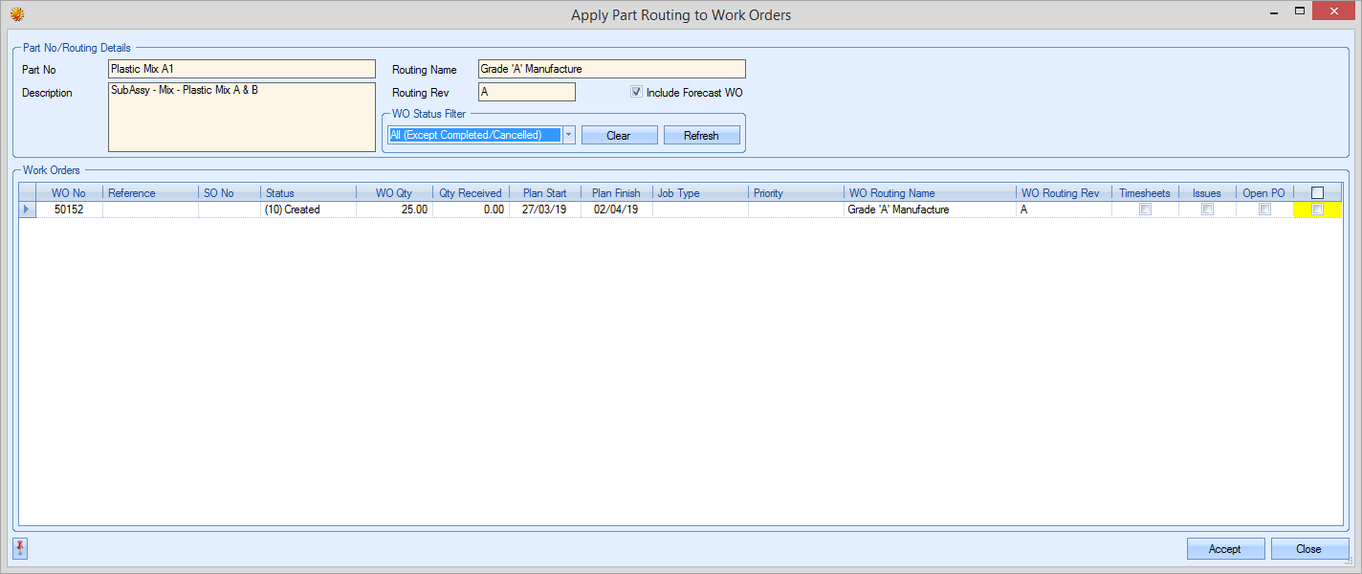Image resolution: width=1362 pixels, height=574 pixels.
Task: Click the Routing Rev input field
Action: tap(526, 92)
